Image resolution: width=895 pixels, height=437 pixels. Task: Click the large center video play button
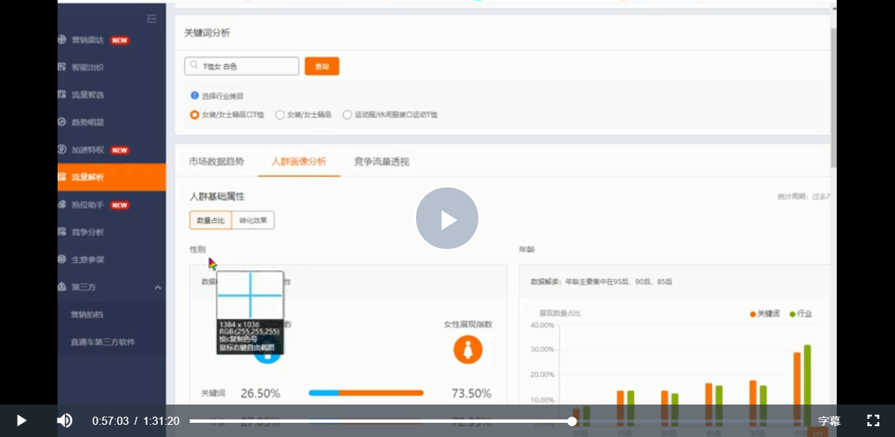coord(447,218)
